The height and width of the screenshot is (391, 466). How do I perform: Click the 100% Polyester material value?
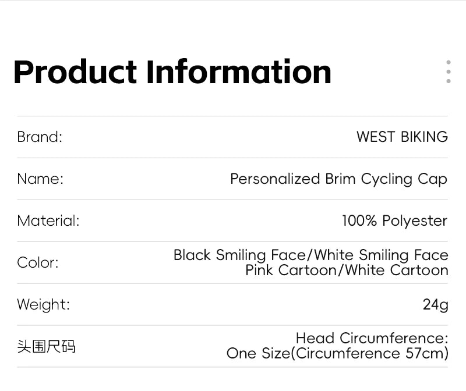click(394, 221)
